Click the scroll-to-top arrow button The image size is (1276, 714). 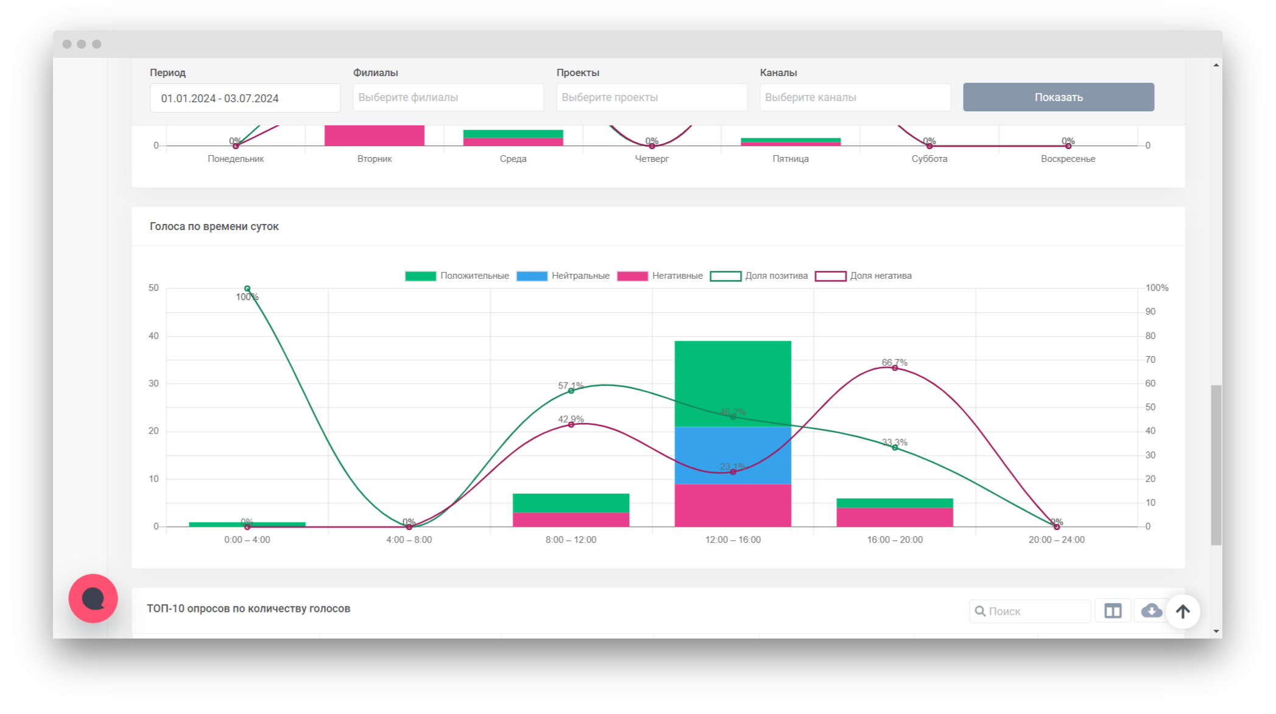[x=1183, y=611]
